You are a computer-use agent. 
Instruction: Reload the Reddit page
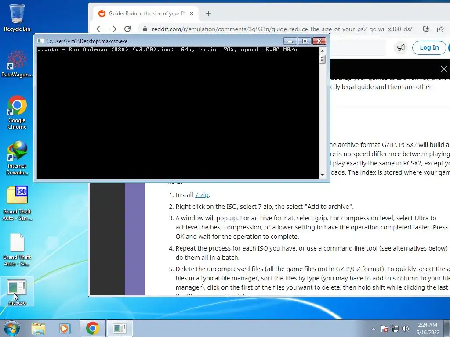(127, 29)
